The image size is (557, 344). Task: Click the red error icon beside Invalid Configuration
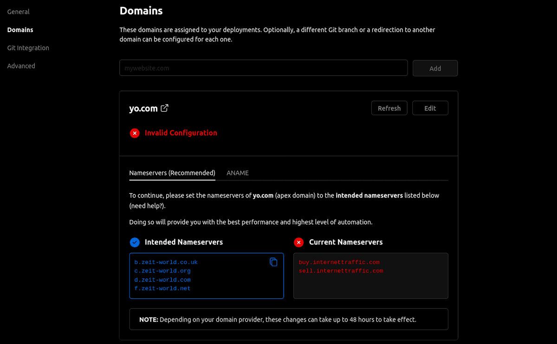pos(135,133)
